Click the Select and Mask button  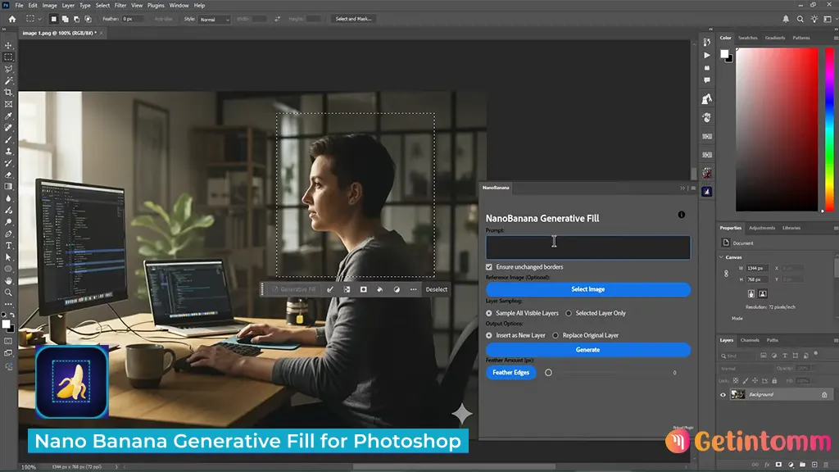click(353, 19)
